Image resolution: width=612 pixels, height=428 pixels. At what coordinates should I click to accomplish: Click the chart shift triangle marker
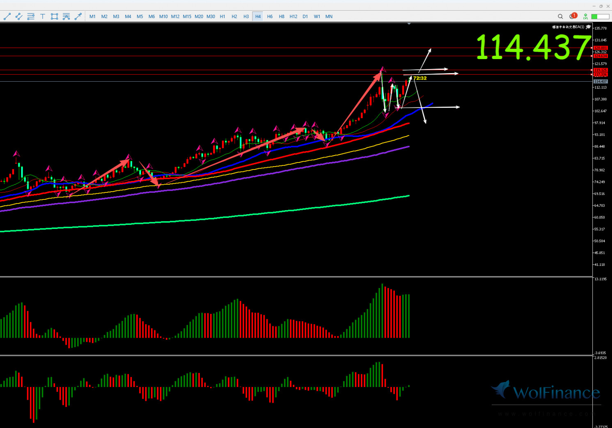[x=409, y=24]
